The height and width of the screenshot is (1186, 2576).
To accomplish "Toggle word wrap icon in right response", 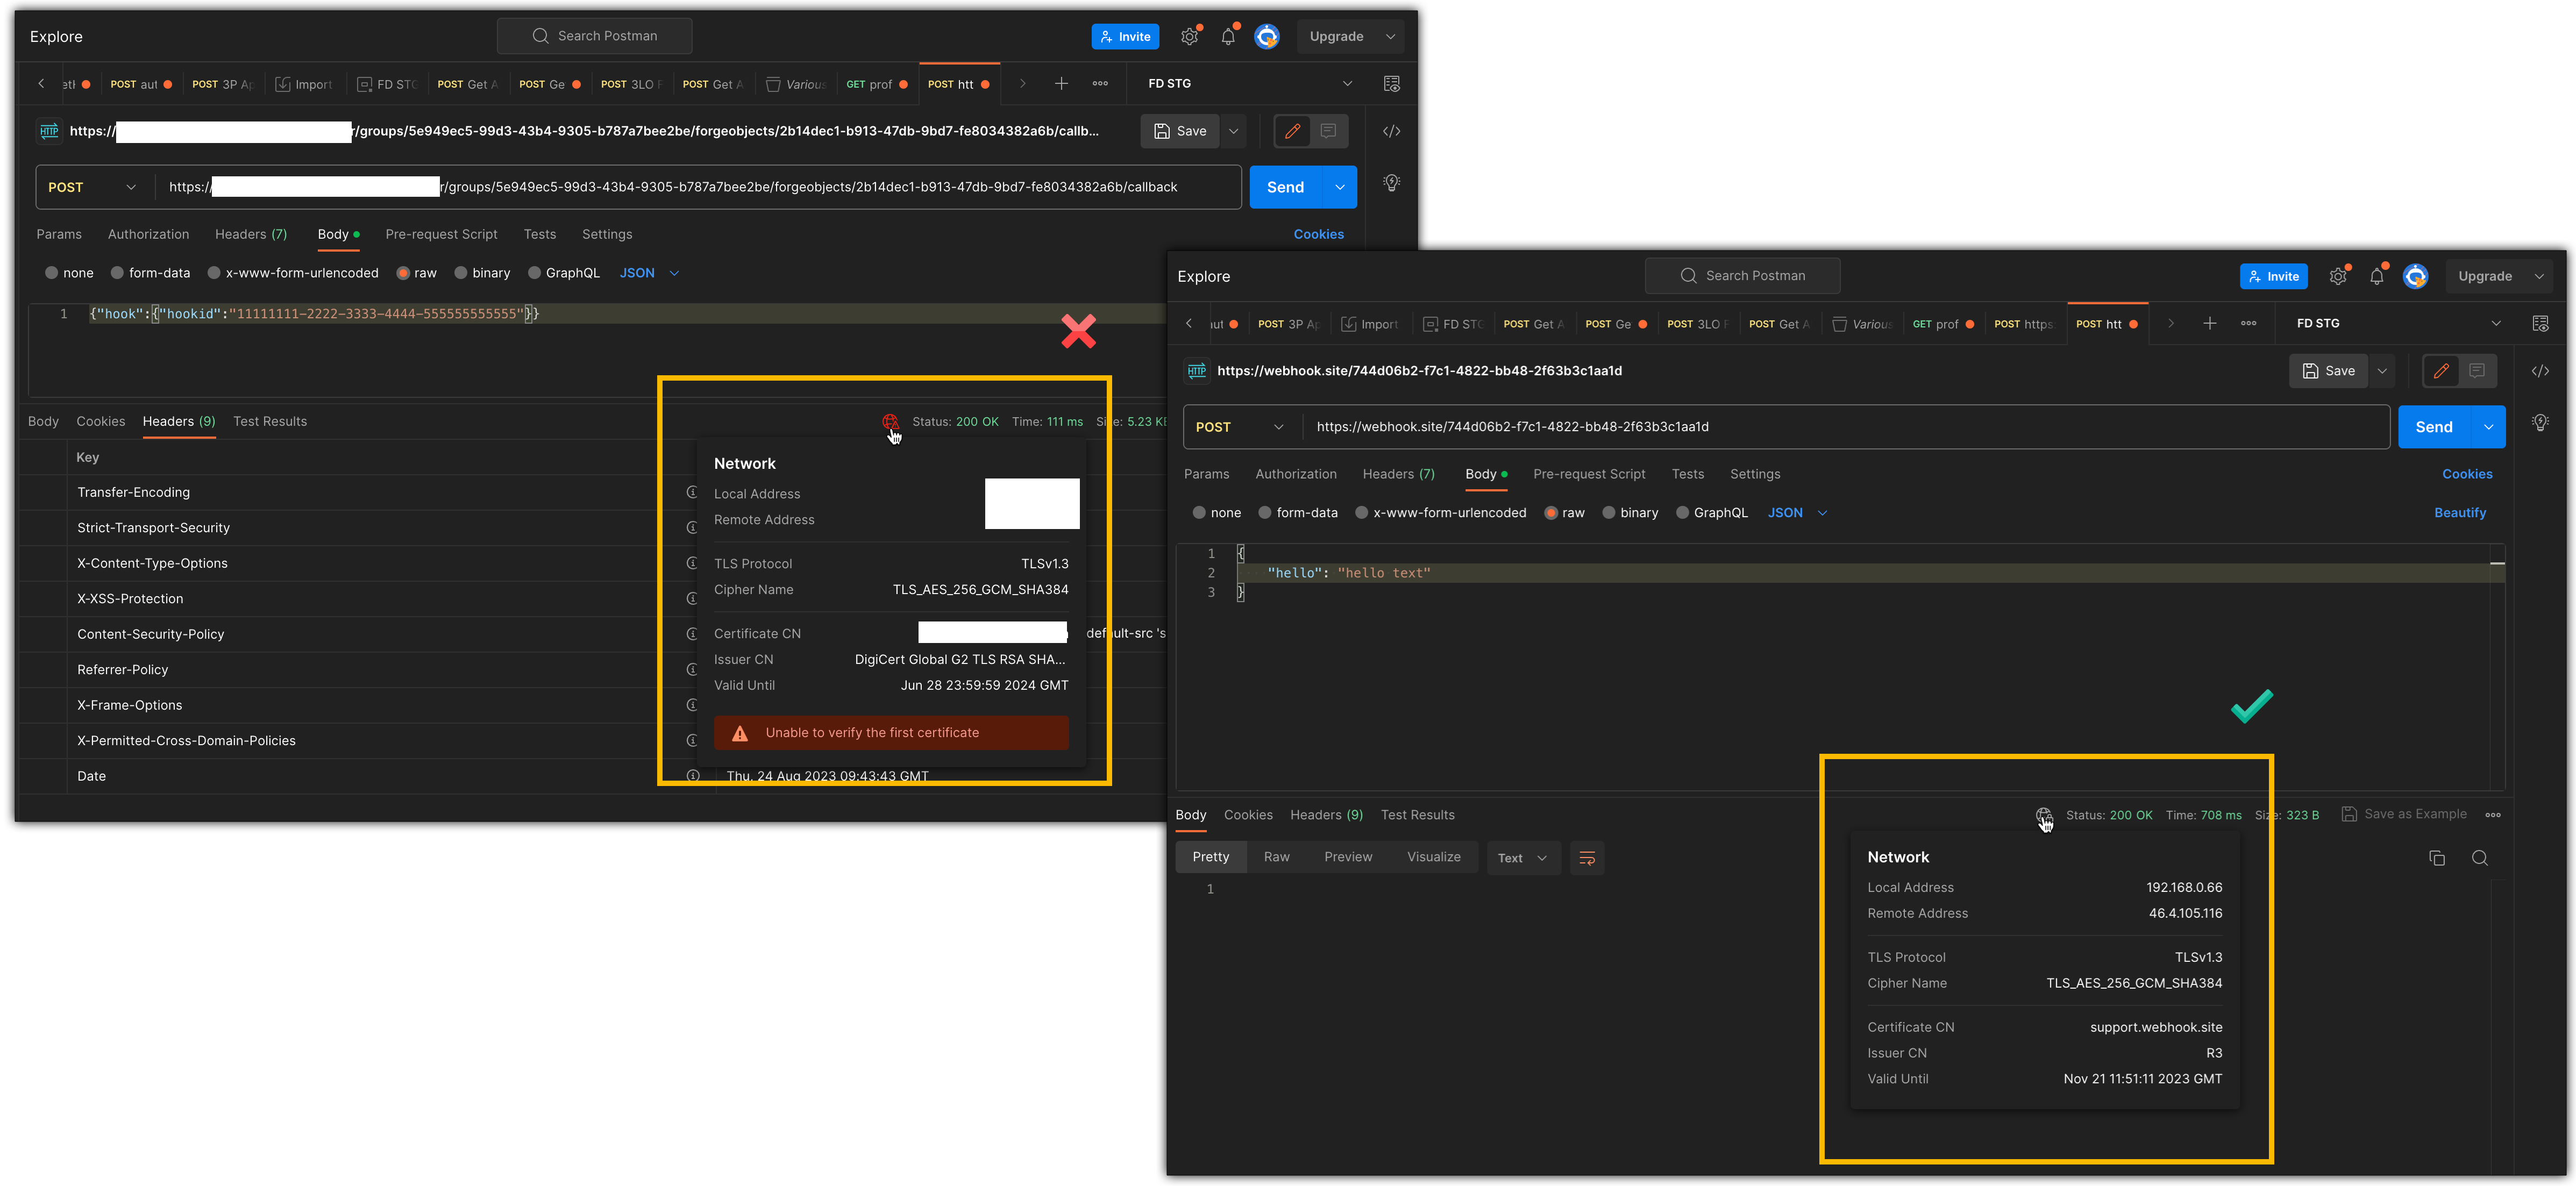I will tap(1587, 858).
